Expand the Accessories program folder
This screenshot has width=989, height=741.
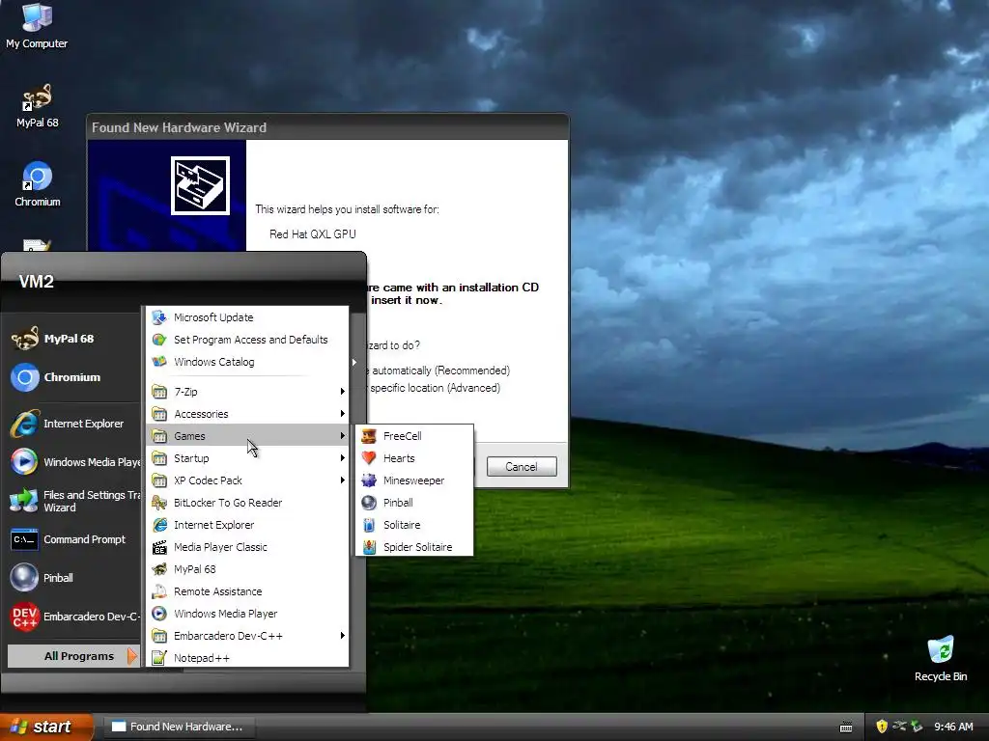(x=247, y=414)
